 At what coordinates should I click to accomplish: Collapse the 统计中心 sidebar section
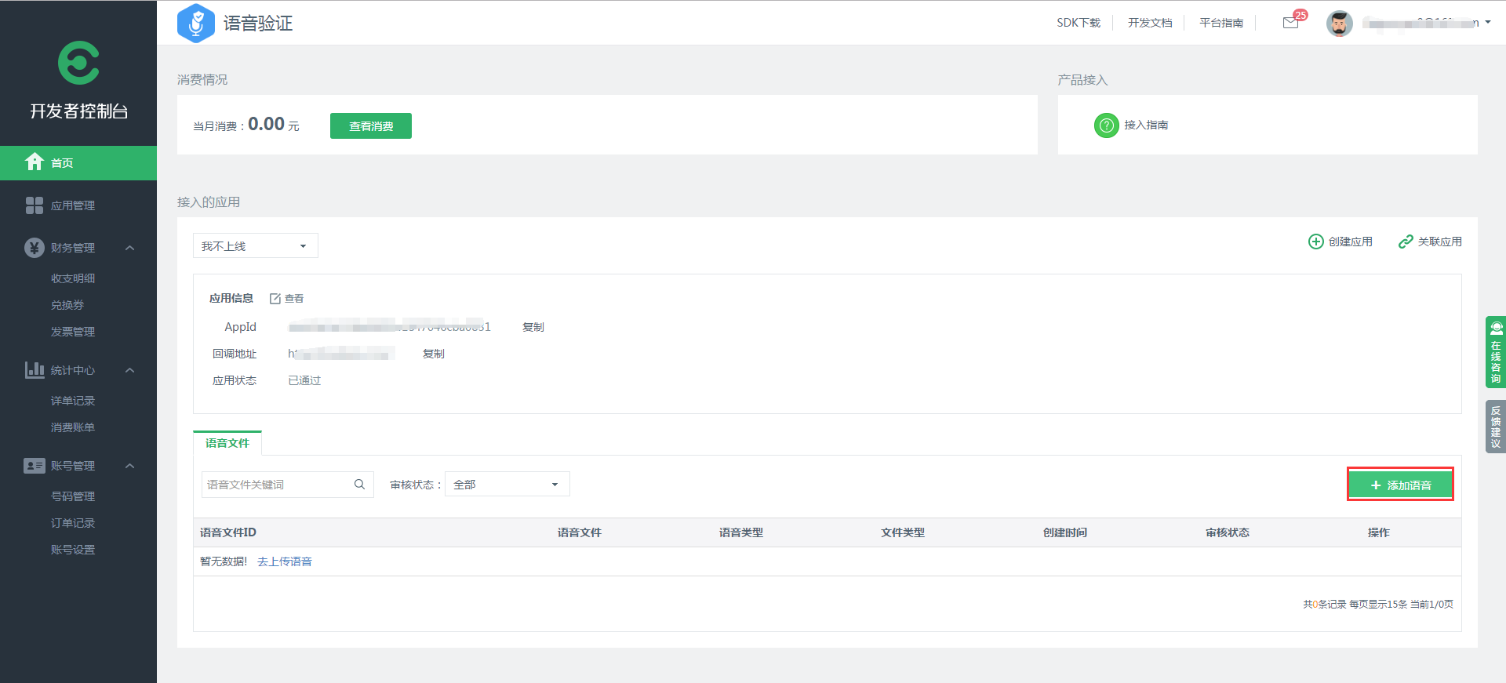pyautogui.click(x=130, y=370)
